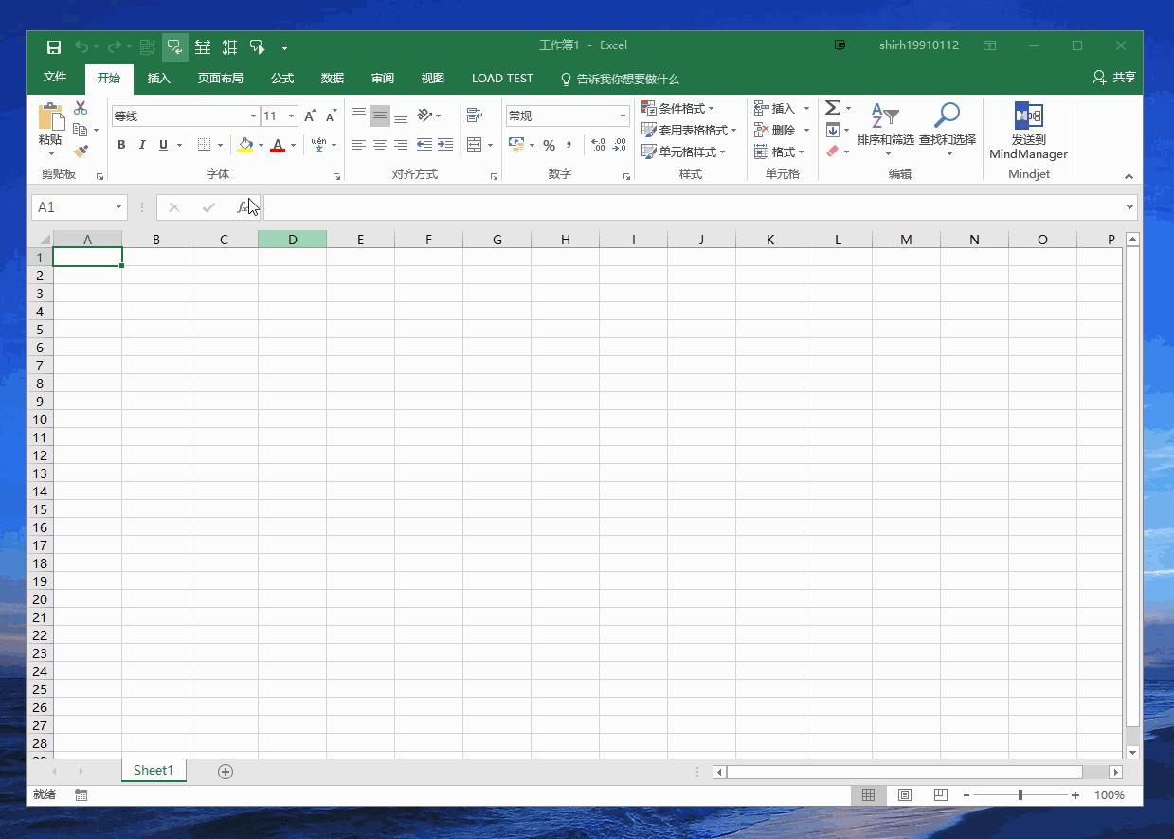Click the AutoSum sigma icon

pos(832,108)
